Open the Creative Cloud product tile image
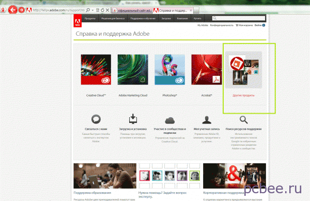310x201 pixels. tap(96, 70)
